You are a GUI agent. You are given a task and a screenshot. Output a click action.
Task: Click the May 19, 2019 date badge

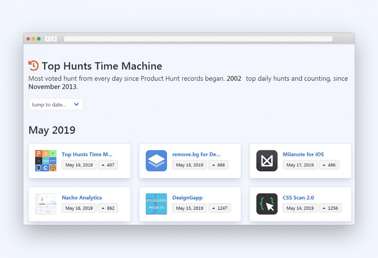point(79,165)
